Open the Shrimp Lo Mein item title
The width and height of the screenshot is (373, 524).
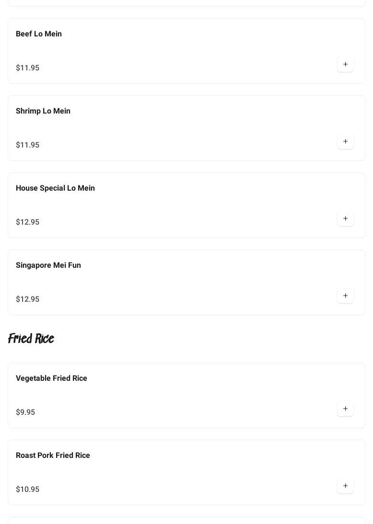click(43, 111)
